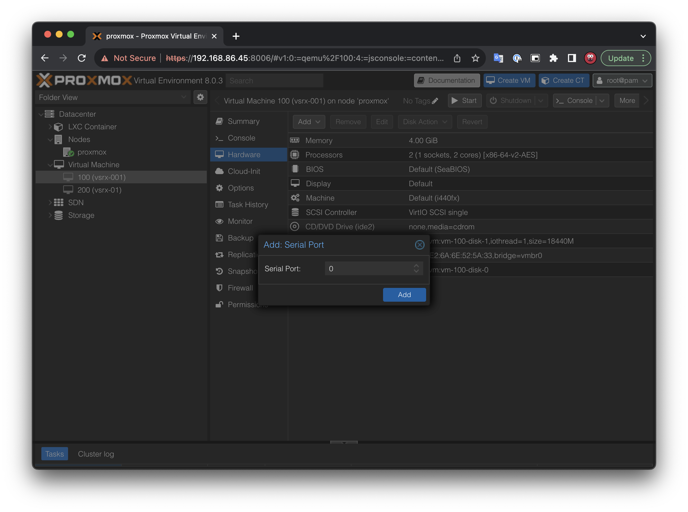This screenshot has width=688, height=512.
Task: Click the pencil icon to edit tags
Action: coord(435,101)
